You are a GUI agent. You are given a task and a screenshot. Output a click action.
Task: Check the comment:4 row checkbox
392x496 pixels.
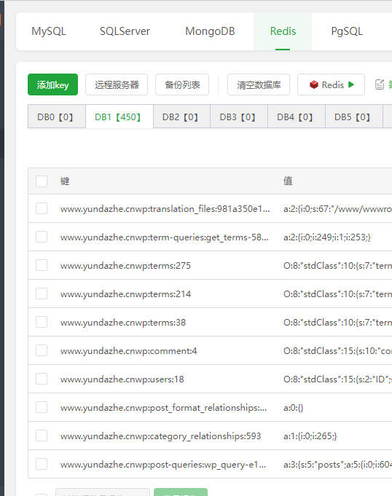(42, 350)
